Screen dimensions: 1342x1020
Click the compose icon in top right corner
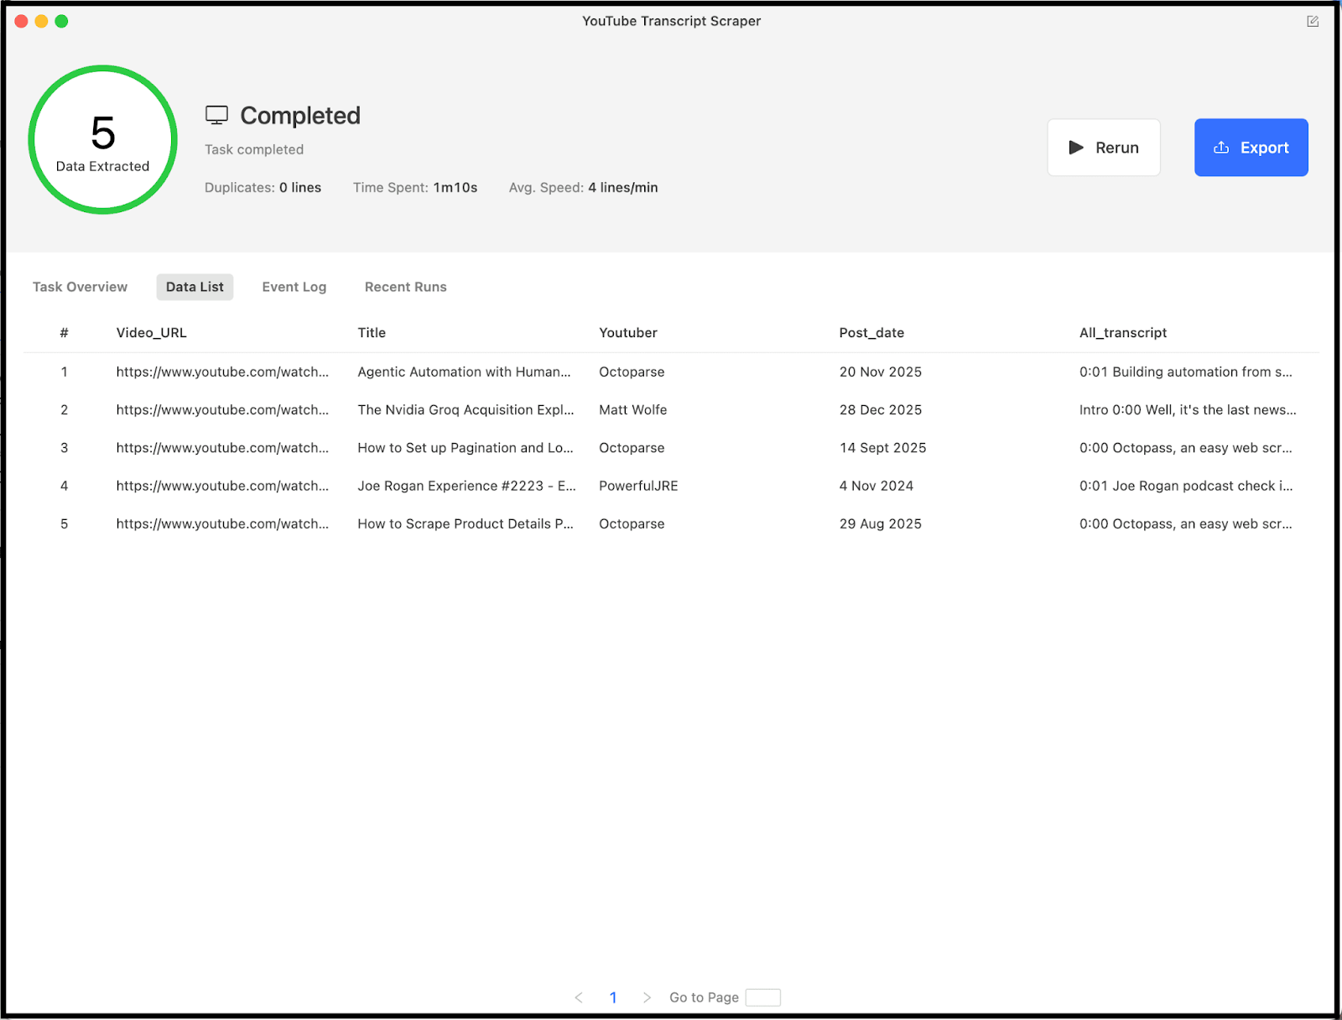point(1312,21)
